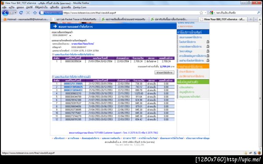This screenshot has height=164, width=263.
Task: Open the แฟ้ม (File) menu
Action: [4, 7]
